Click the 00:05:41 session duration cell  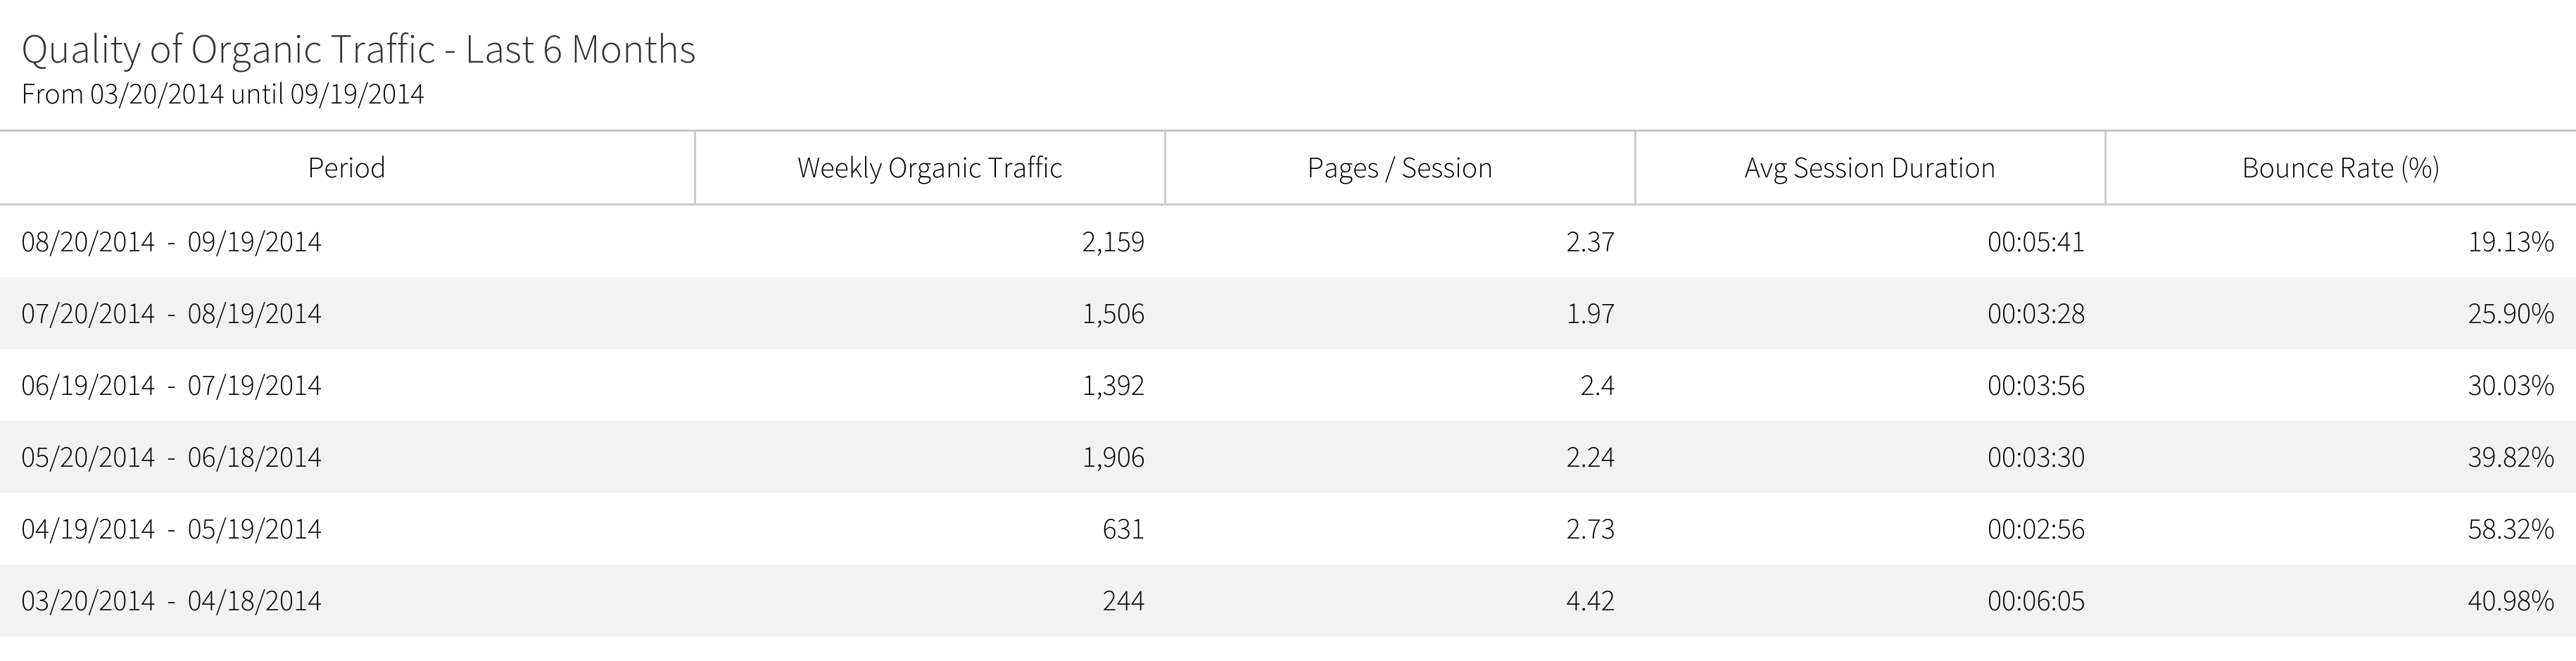pyautogui.click(x=2035, y=242)
